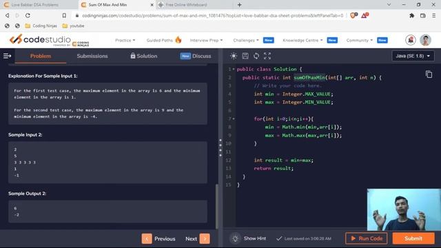Image resolution: width=441 pixels, height=248 pixels.
Task: Open a new browser tab
Action: (x=239, y=5)
